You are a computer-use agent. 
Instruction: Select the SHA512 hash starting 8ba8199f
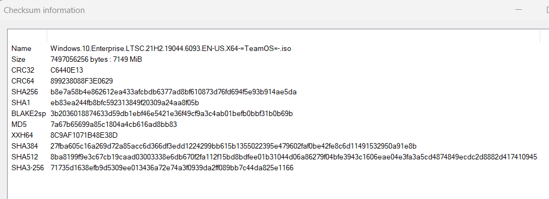293,157
